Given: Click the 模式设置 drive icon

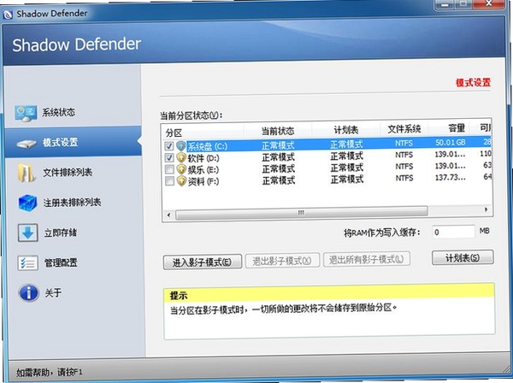Looking at the screenshot, I should 27,144.
